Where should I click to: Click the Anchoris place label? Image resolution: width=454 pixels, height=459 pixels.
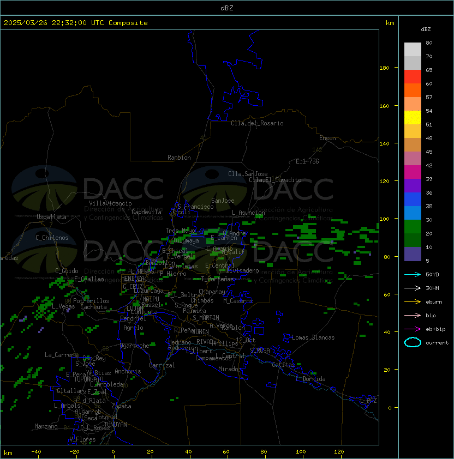pyautogui.click(x=128, y=371)
